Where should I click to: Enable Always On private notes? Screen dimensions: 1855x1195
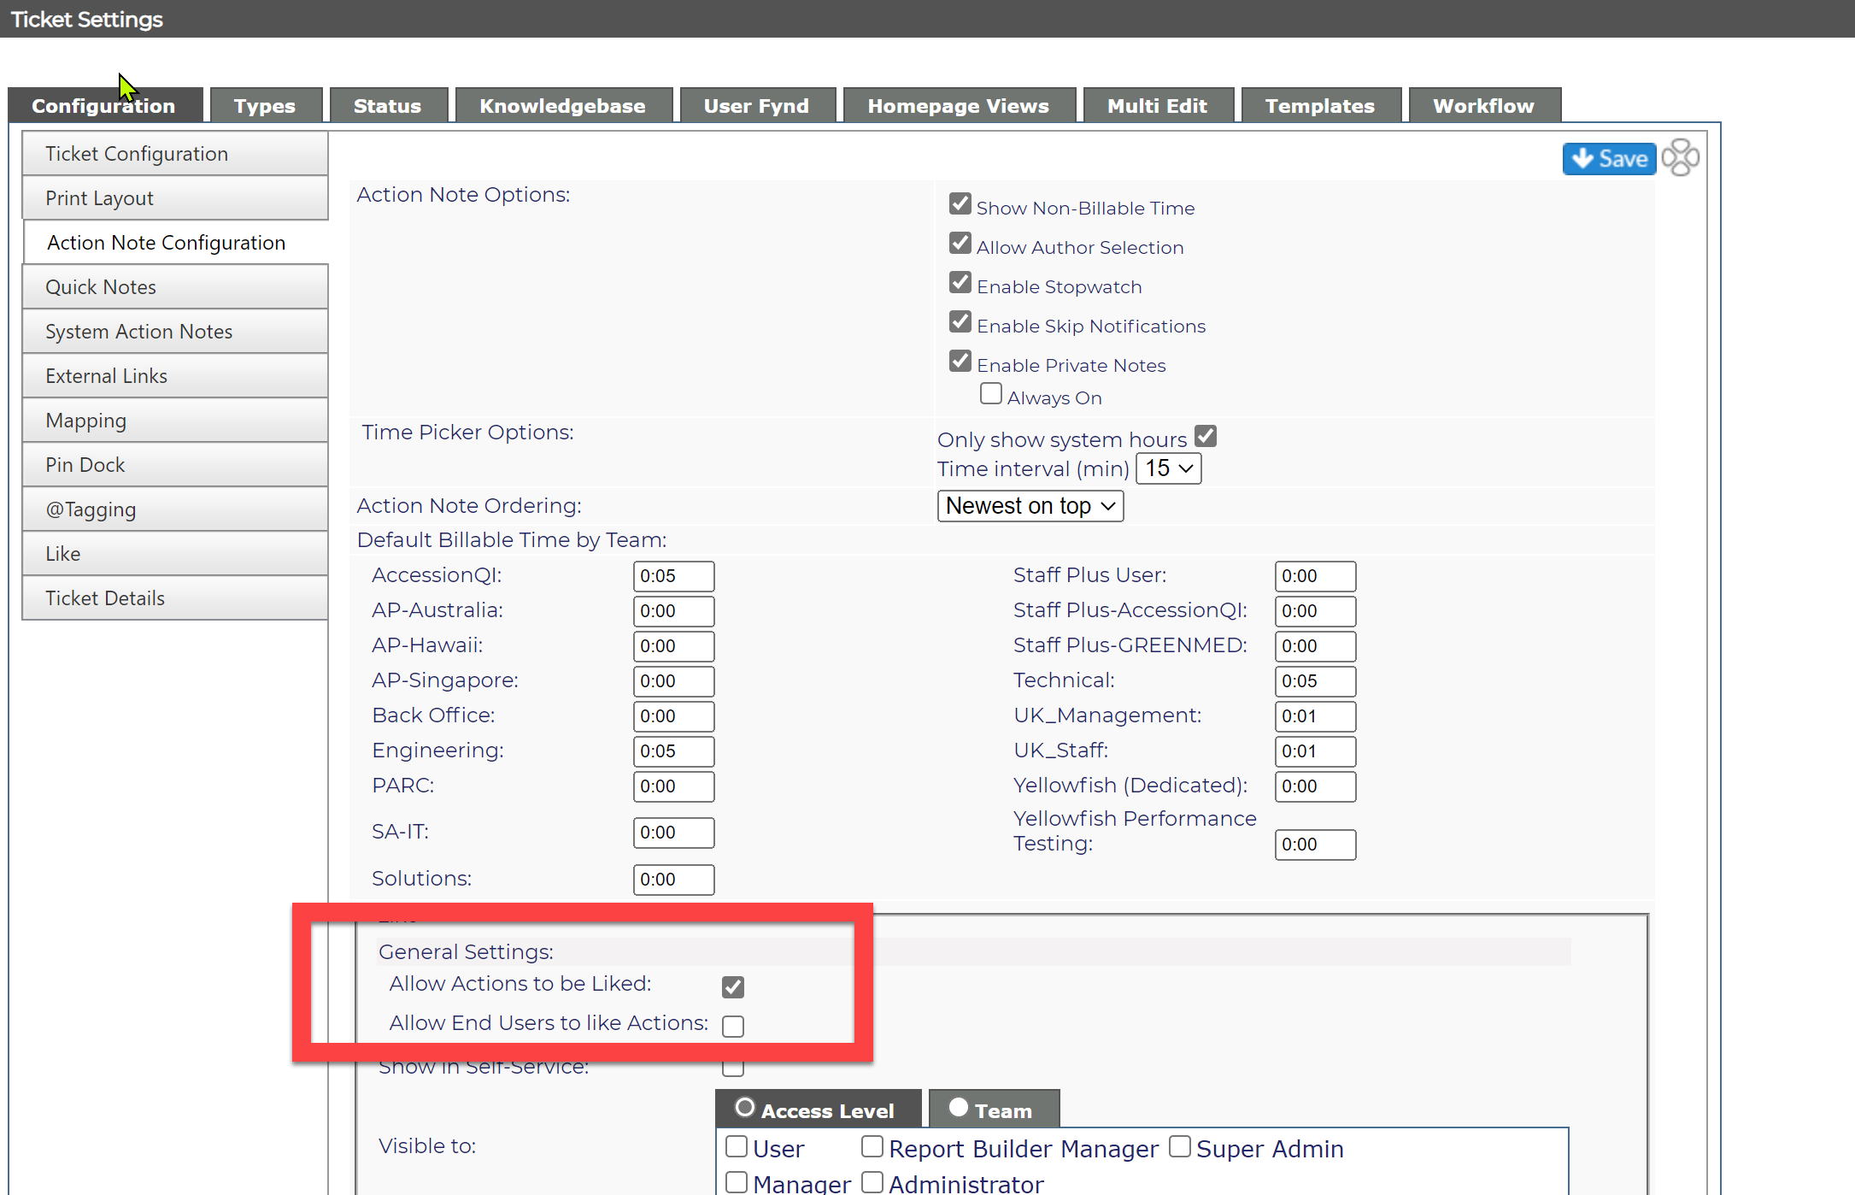[x=991, y=394]
